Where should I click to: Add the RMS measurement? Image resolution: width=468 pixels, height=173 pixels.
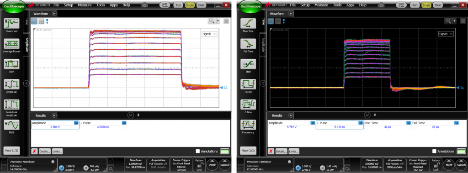tap(11, 125)
